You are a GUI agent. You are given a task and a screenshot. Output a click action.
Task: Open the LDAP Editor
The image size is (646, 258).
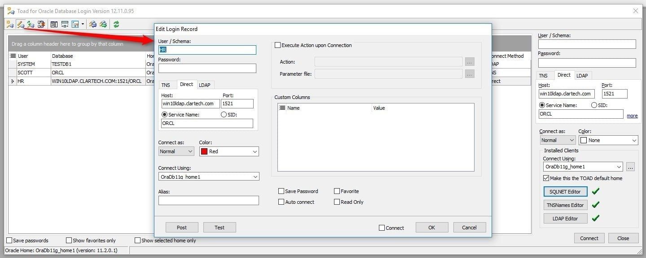565,218
